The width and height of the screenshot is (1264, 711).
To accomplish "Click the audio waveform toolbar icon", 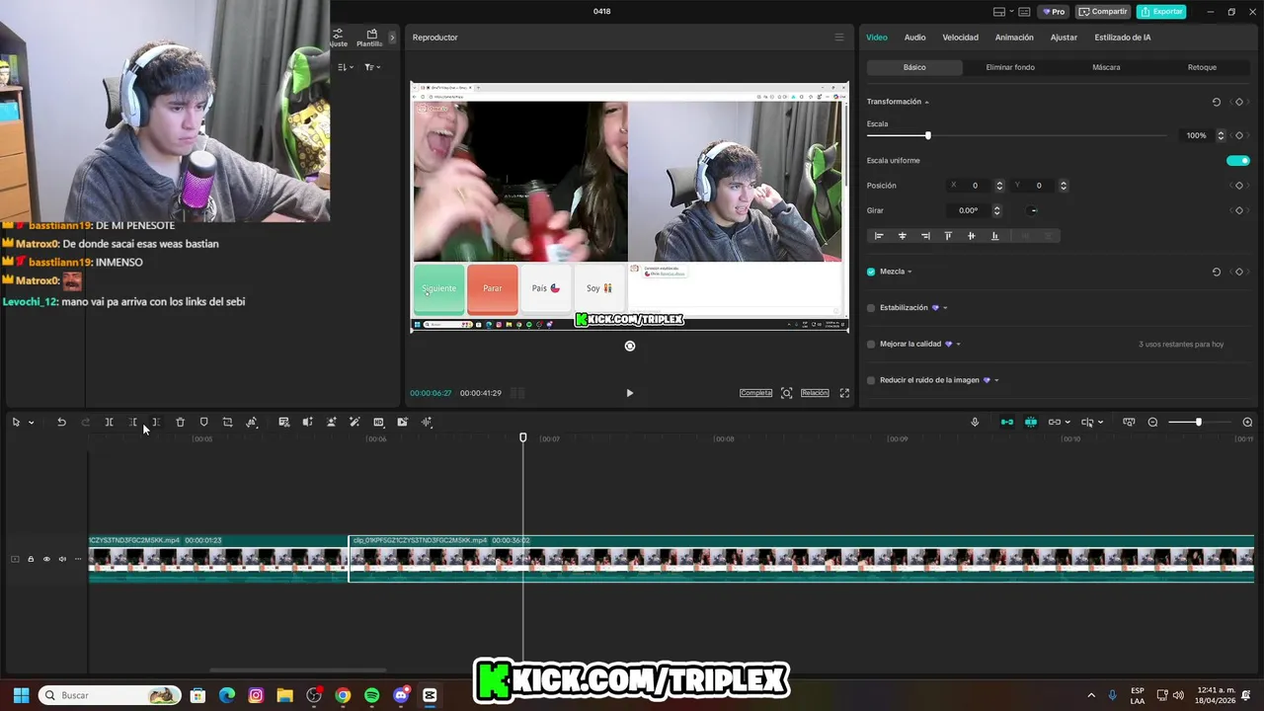I will (x=427, y=422).
